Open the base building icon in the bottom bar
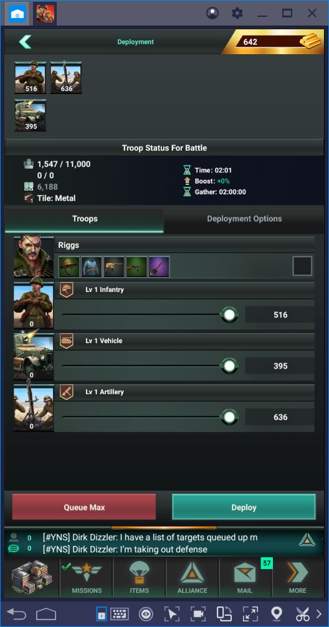Screen dimensions: 329x627 pos(31,577)
